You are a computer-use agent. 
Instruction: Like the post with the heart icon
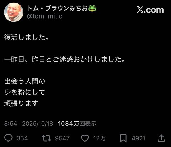[85, 138]
